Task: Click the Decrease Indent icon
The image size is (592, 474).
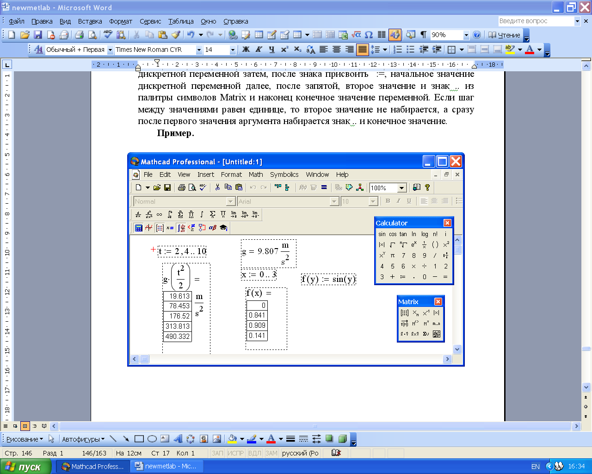Action: (x=423, y=50)
